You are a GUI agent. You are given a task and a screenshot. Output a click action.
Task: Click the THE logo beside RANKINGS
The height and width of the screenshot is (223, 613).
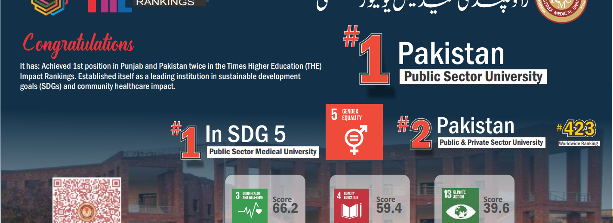coord(110,6)
